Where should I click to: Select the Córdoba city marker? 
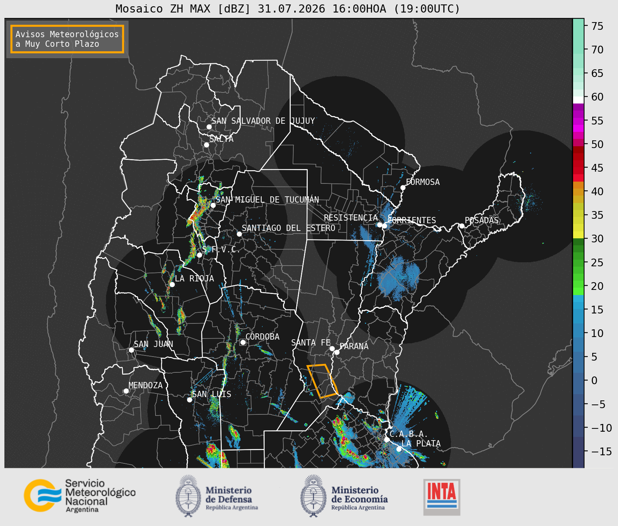click(243, 342)
